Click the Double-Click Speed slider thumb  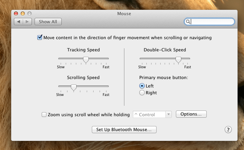point(178,59)
